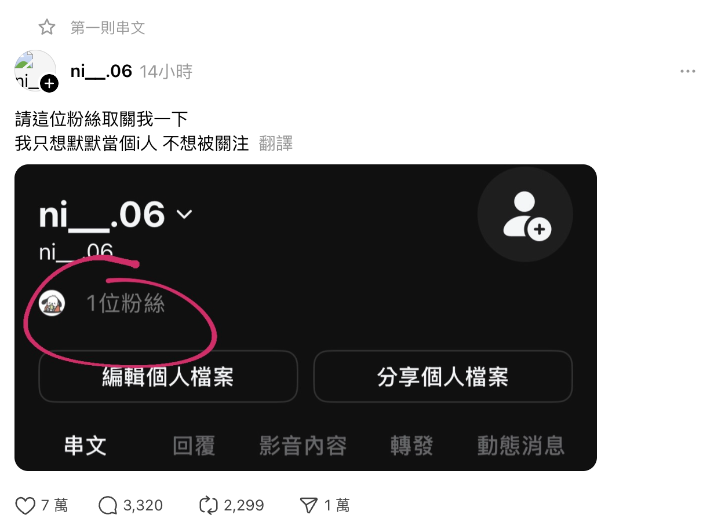Switch to the 回覆 tab
The width and height of the screenshot is (714, 522).
pyautogui.click(x=194, y=446)
